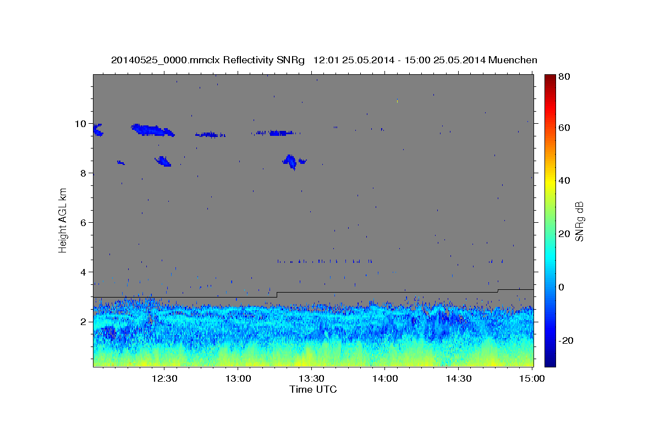Viewport: 660px width, 440px height.
Task: Click the colorbar value 20
Action: pyautogui.click(x=565, y=234)
